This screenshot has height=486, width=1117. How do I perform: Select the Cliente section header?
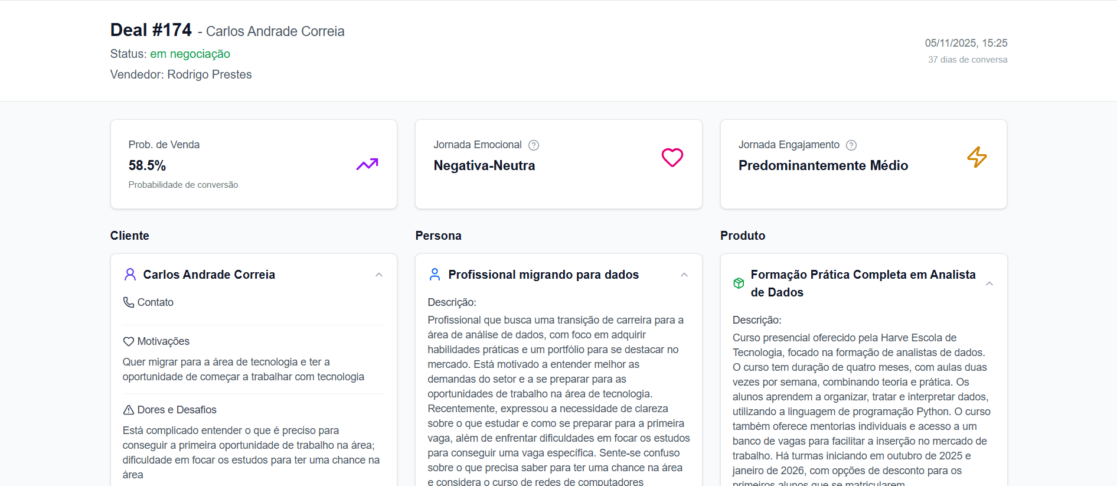[130, 235]
